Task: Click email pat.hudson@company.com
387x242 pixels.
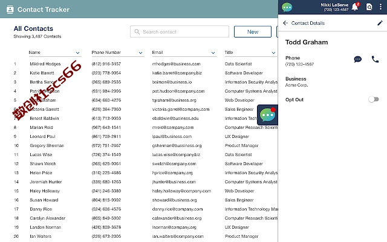Action: tap(178, 91)
